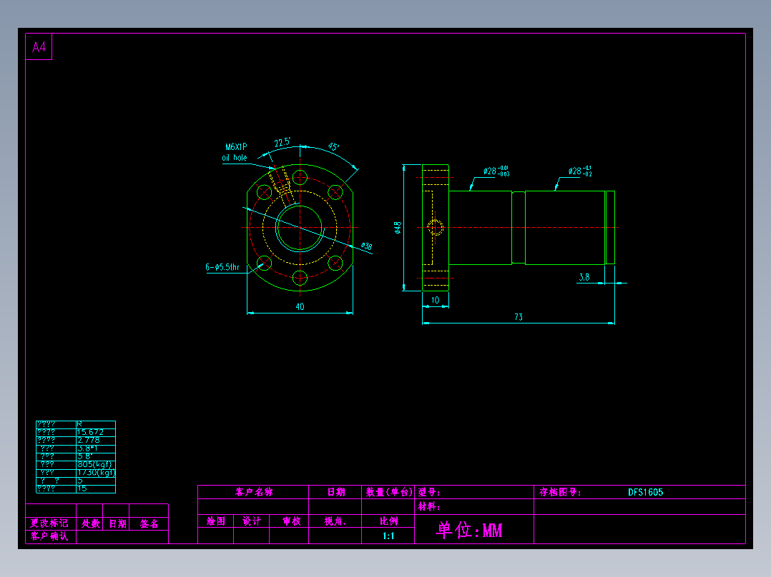Select the table cell containing 15

tap(95, 488)
